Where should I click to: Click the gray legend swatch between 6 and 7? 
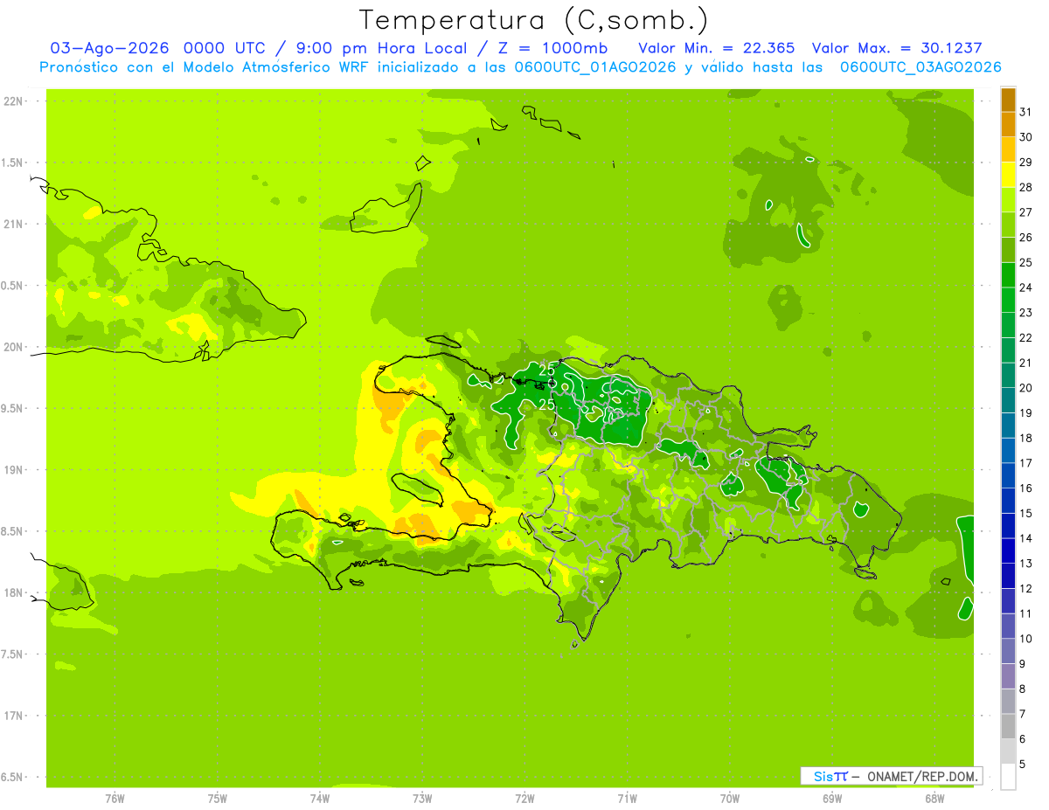point(1008,727)
